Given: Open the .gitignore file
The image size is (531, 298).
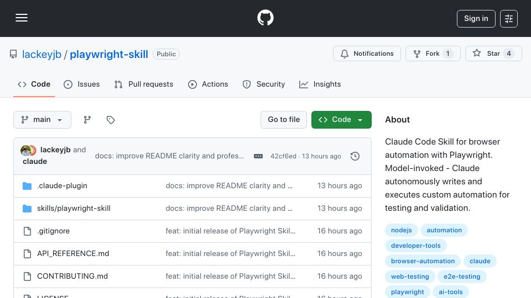Looking at the screenshot, I should (54, 231).
